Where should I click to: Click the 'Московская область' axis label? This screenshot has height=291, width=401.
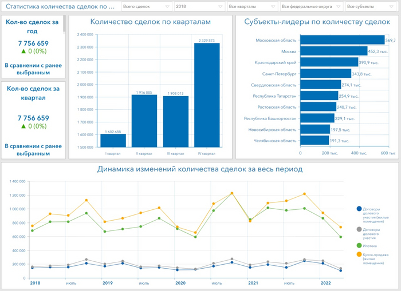pyautogui.click(x=276, y=41)
